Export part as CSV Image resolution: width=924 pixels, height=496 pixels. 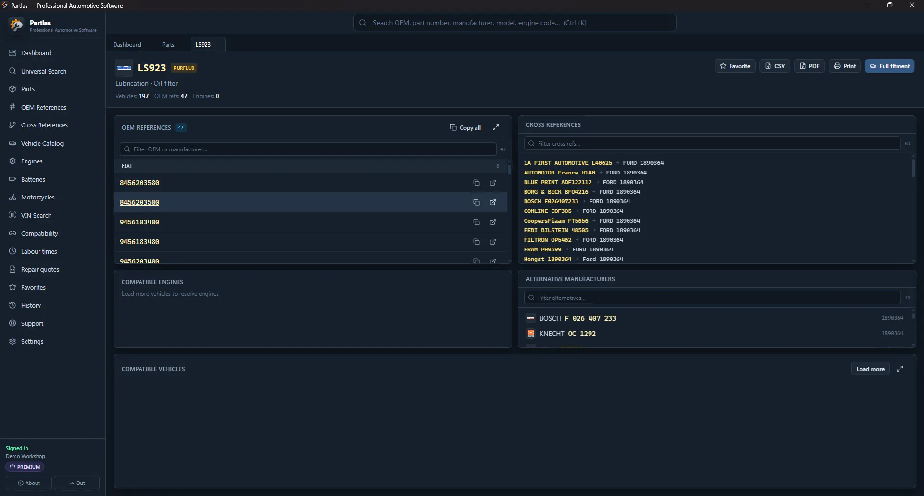coord(775,66)
